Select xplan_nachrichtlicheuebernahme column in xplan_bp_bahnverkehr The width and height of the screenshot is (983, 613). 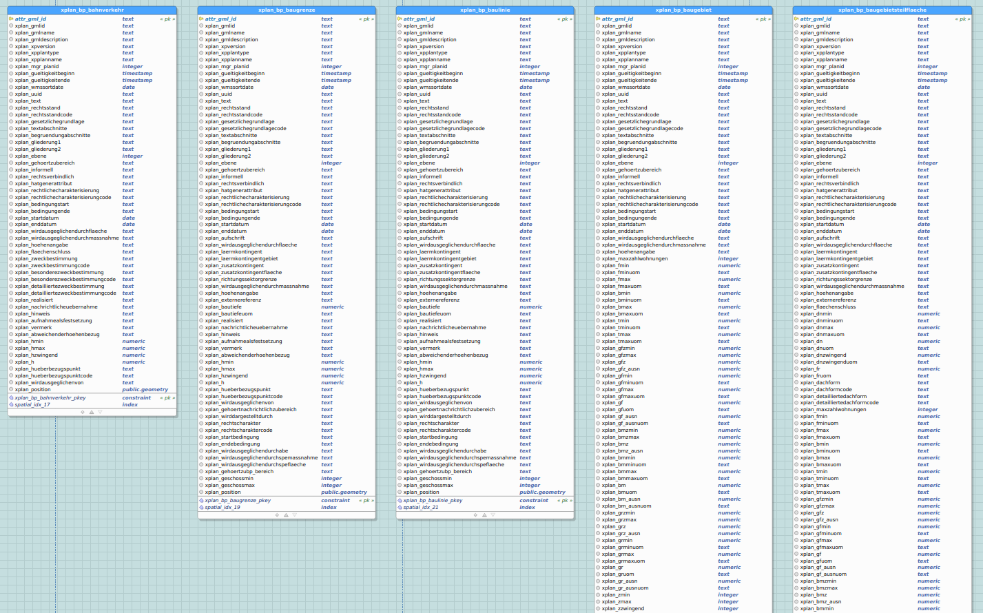click(x=92, y=307)
